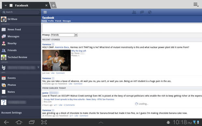Viewport: 202px width, 126px height.
Task: Open Jamie's profile link
Action: tap(45, 93)
